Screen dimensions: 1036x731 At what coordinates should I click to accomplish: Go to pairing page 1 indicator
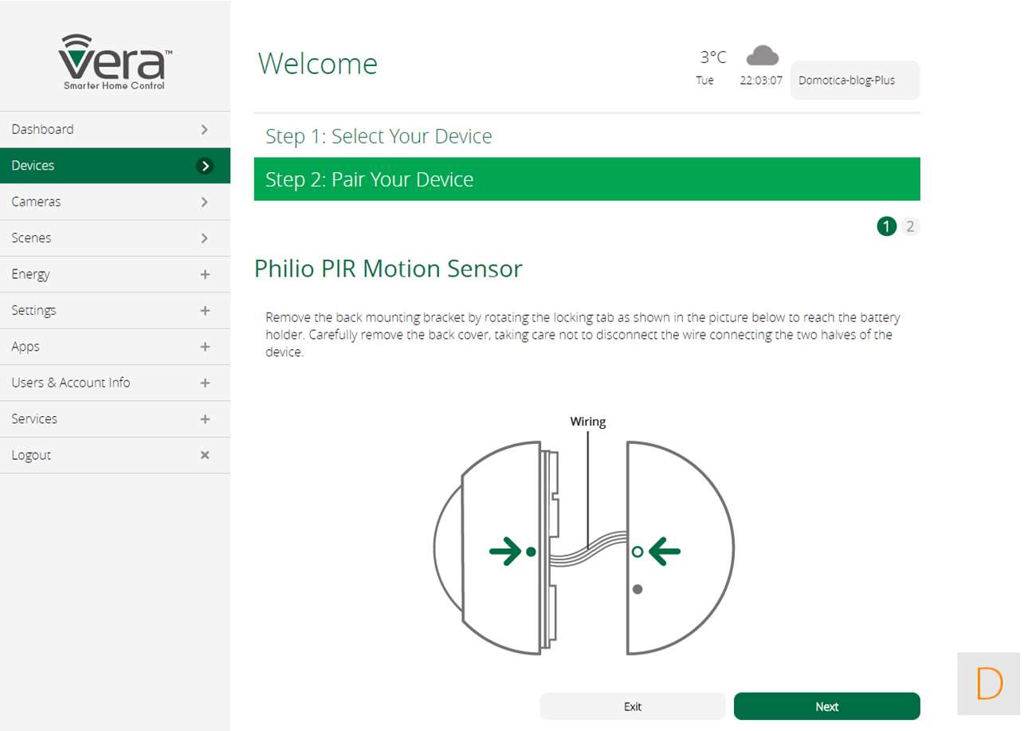(x=887, y=226)
